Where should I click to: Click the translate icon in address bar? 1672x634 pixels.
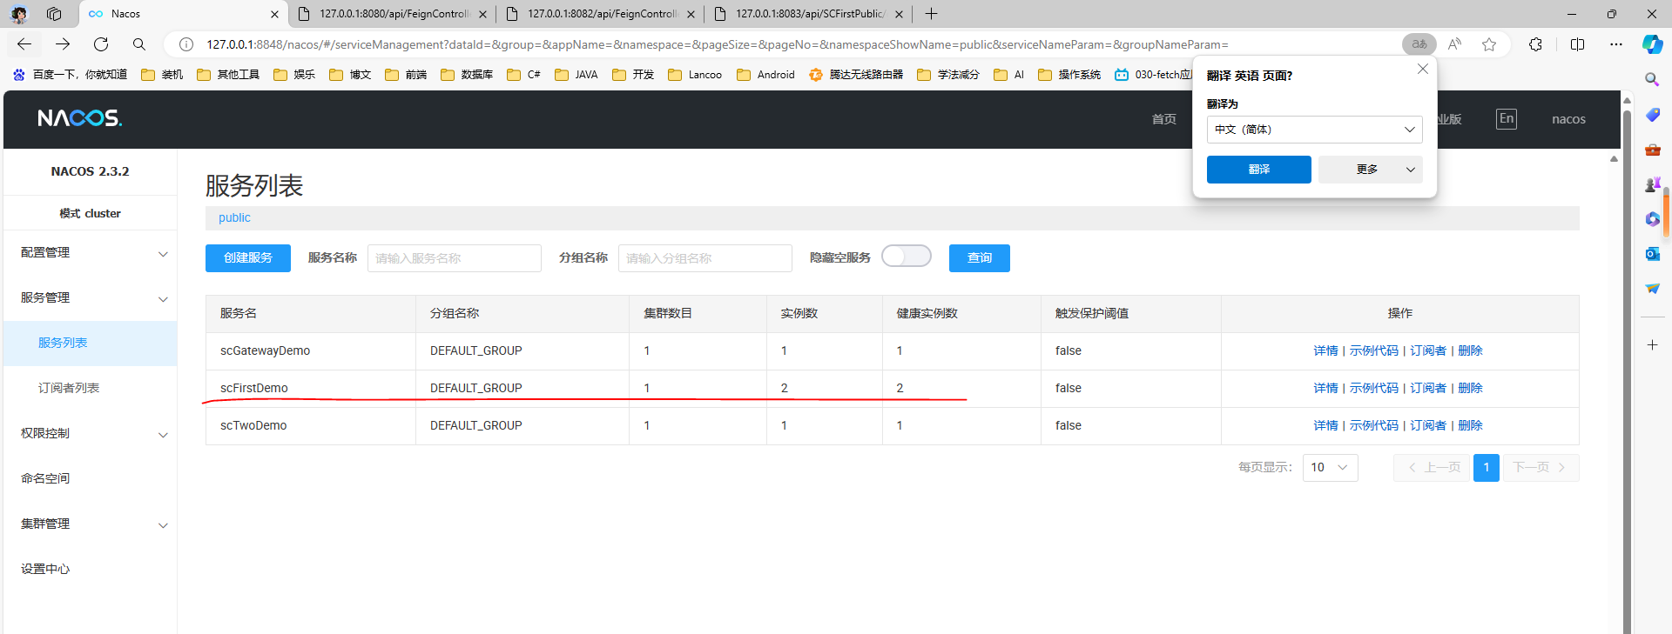point(1419,44)
